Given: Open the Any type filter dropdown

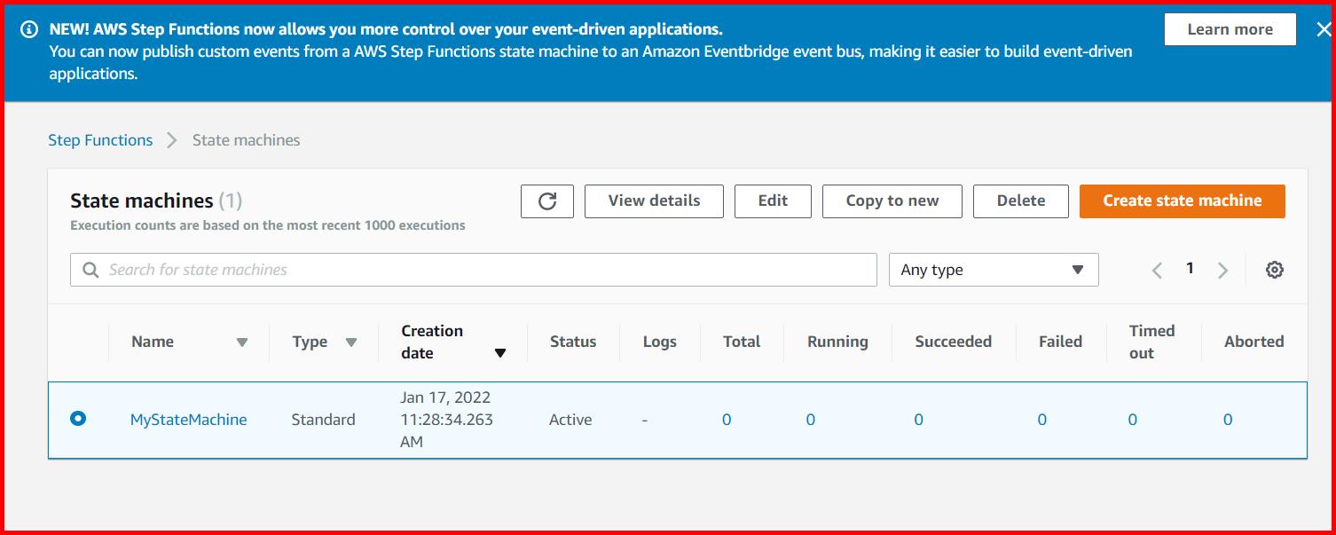Looking at the screenshot, I should point(992,269).
